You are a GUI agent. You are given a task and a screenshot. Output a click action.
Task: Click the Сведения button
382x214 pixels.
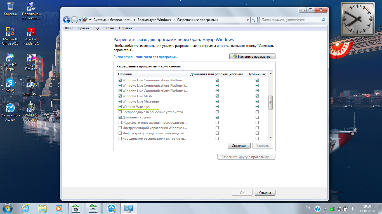click(x=239, y=146)
